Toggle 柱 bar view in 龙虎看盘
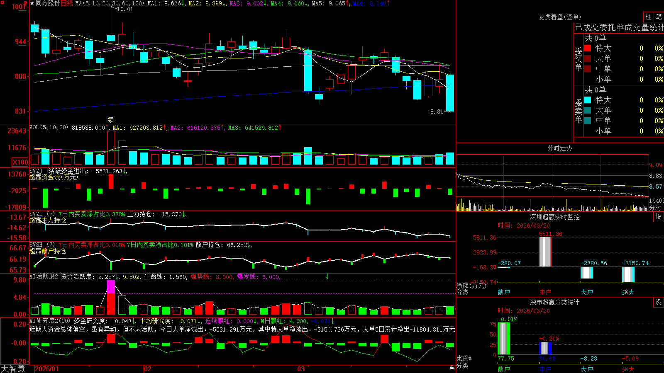The image size is (664, 373). (648, 17)
